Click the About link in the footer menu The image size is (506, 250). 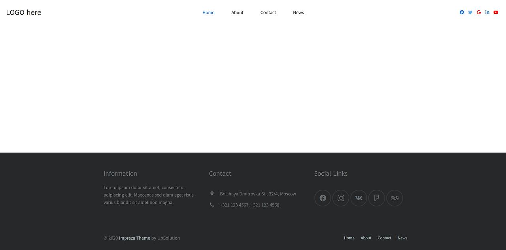coord(366,238)
